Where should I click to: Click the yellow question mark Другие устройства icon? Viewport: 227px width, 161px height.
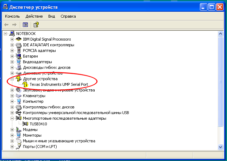19,79
